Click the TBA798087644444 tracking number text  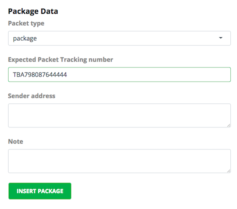(40, 75)
